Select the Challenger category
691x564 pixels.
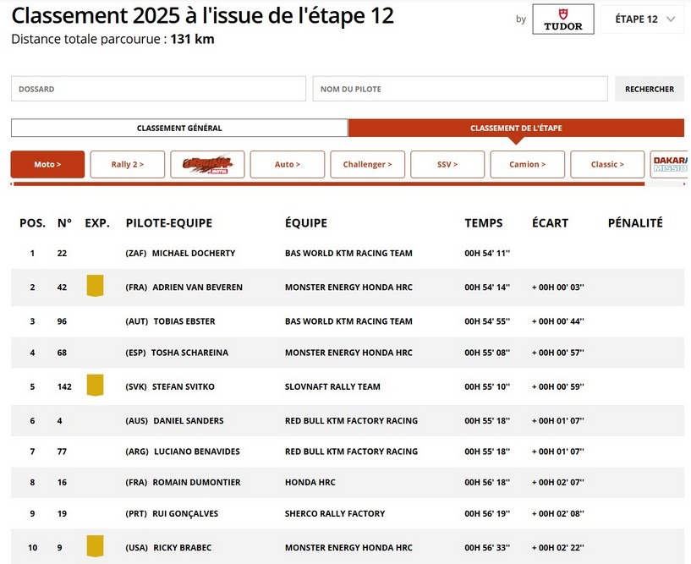pos(368,164)
